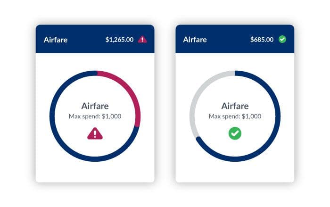330x207 pixels.
Task: Click Max spend: $1,000 text in left card
Action: pyautogui.click(x=95, y=116)
